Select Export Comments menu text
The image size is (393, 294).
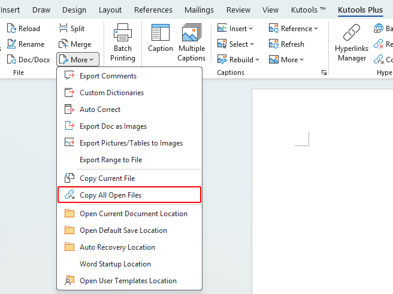(108, 76)
